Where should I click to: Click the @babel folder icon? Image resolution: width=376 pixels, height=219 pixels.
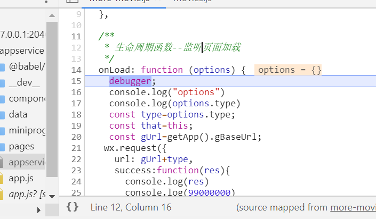[x=2, y=67]
